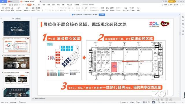Select the Paste icon in the ribbon

click(3, 8)
